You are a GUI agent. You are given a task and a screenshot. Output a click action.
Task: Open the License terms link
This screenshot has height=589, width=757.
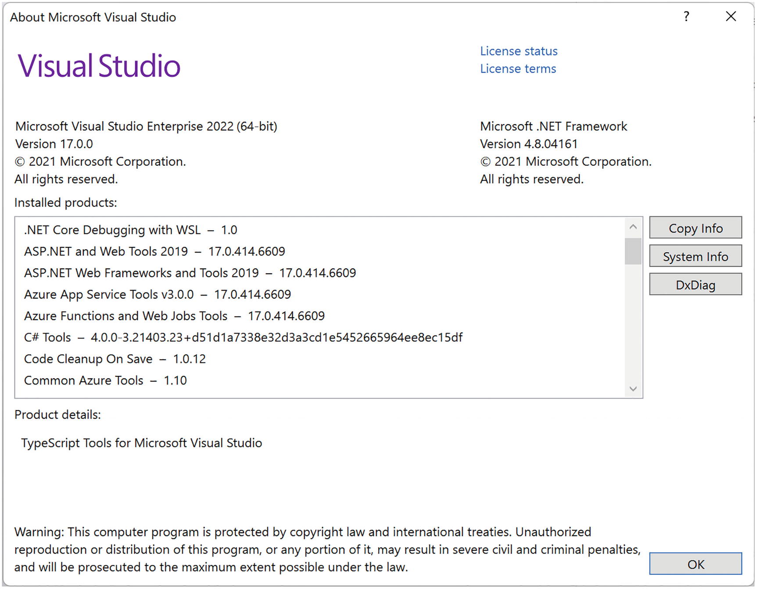click(517, 69)
